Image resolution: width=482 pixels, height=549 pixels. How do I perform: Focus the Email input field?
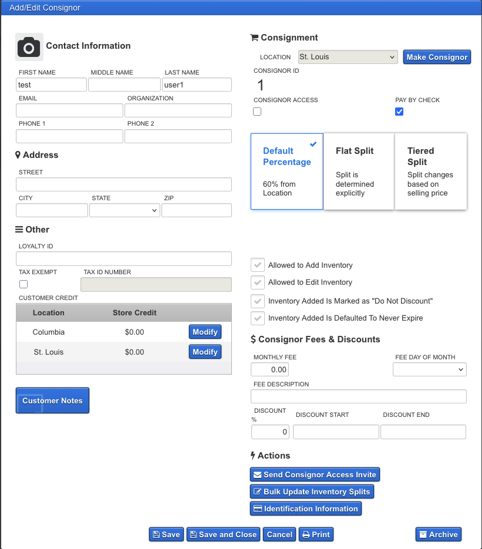pos(70,110)
